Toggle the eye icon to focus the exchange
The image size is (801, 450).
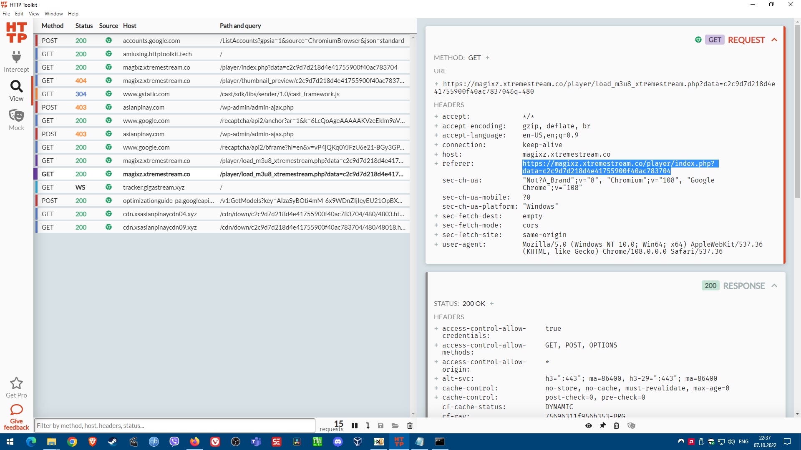(588, 425)
